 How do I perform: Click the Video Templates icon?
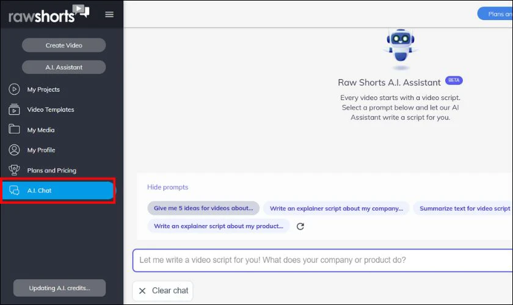[14, 110]
